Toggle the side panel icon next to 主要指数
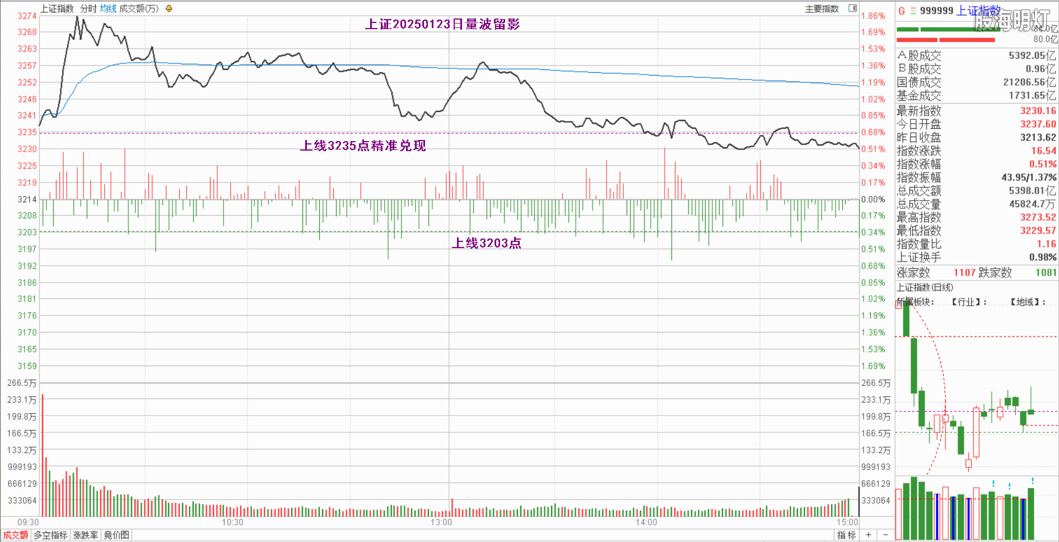Screen dimensions: 1059x542 (x=852, y=8)
